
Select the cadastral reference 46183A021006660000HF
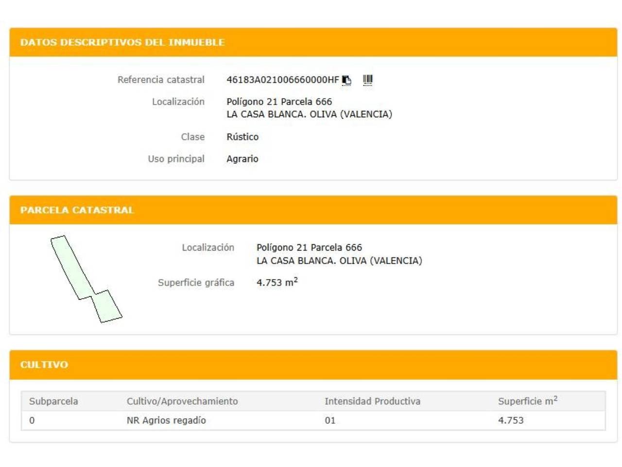tap(282, 80)
